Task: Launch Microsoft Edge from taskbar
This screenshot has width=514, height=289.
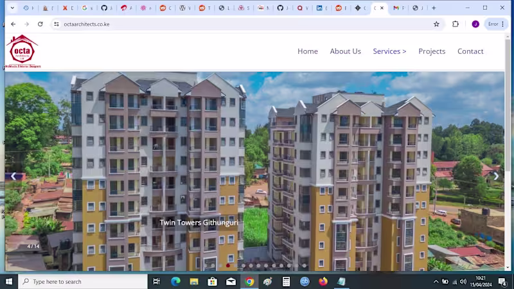Action: [x=175, y=281]
